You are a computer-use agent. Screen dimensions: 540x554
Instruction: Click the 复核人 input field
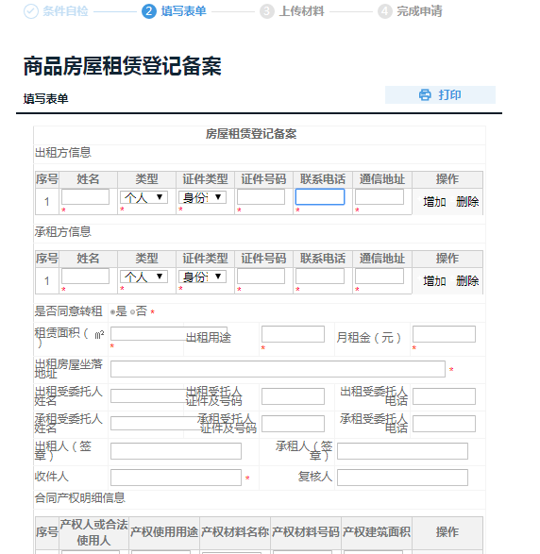(x=402, y=478)
